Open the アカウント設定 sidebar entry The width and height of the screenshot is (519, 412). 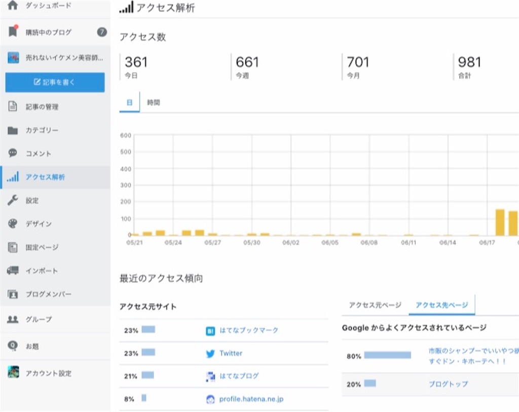point(49,373)
